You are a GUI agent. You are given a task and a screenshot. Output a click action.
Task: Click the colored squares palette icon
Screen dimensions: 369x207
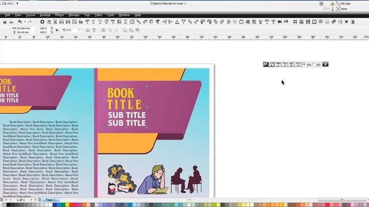[308, 22]
